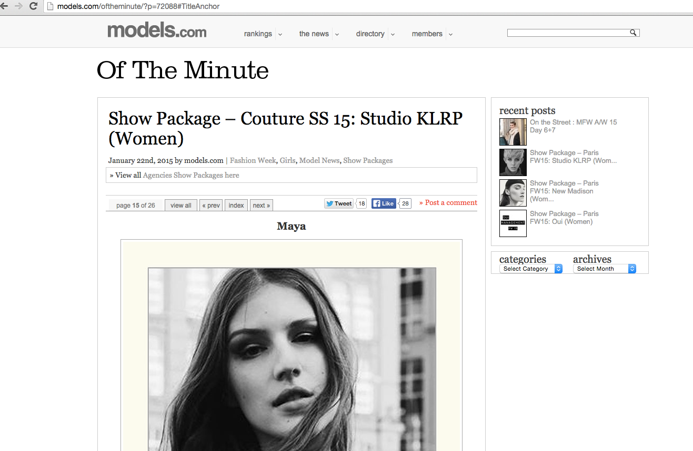Open On the Street MFW post thumbnail
The width and height of the screenshot is (693, 451).
513,132
